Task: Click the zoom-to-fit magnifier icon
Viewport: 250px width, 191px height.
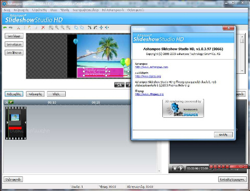Action: click(x=51, y=28)
